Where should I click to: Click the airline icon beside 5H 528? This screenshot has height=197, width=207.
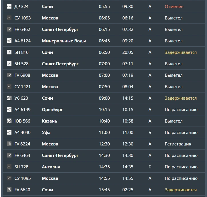[9, 64]
